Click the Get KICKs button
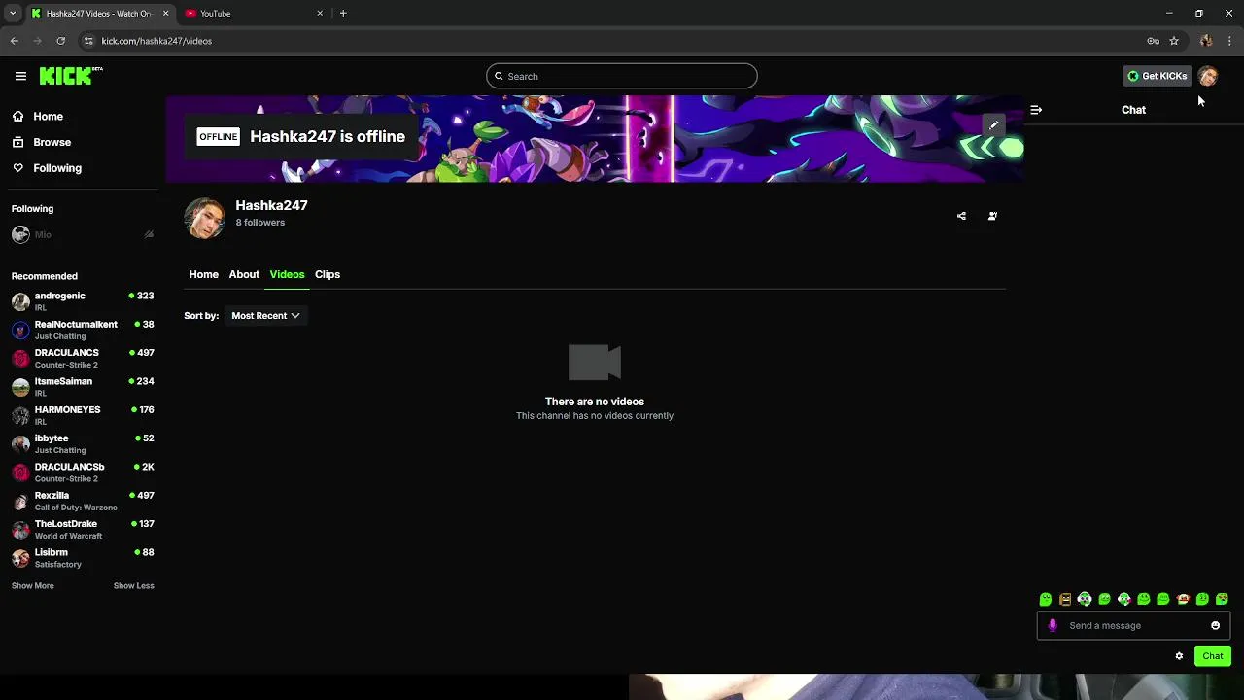Viewport: 1244px width, 700px height. point(1157,76)
